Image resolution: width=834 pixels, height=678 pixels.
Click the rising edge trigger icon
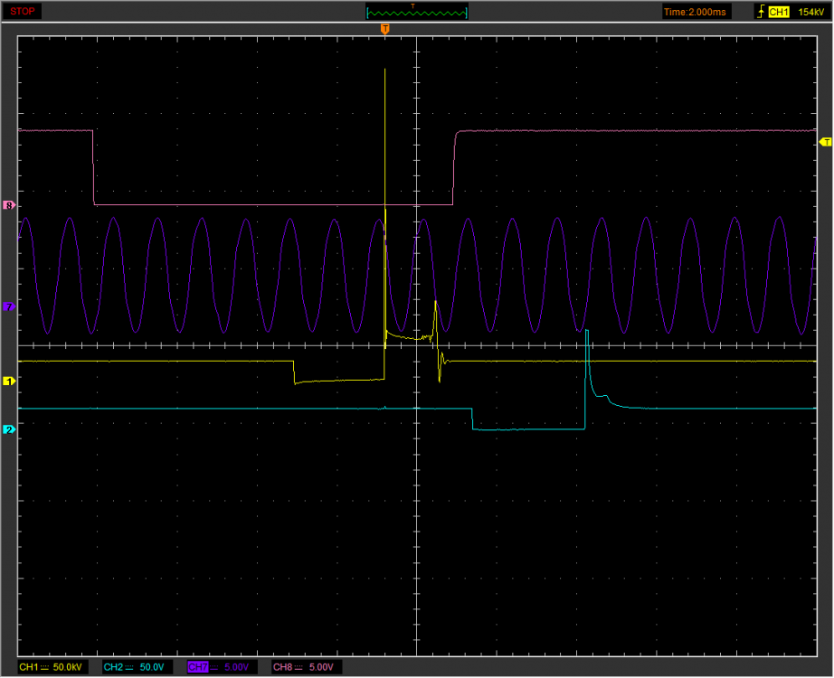[759, 12]
